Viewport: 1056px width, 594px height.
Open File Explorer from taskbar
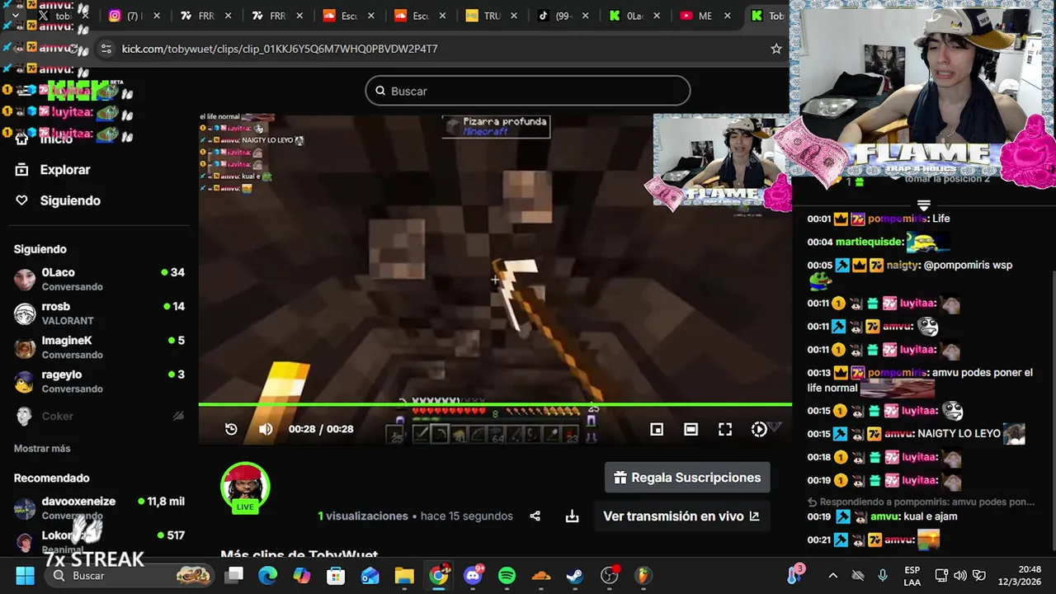click(404, 576)
